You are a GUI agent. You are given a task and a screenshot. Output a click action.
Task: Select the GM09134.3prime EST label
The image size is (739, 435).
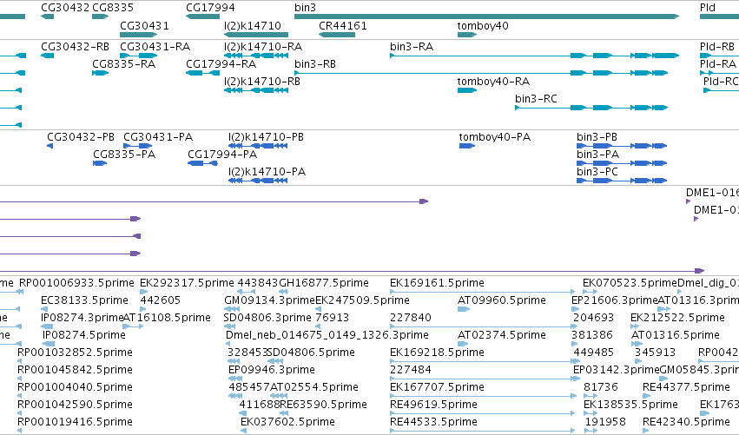pos(269,300)
